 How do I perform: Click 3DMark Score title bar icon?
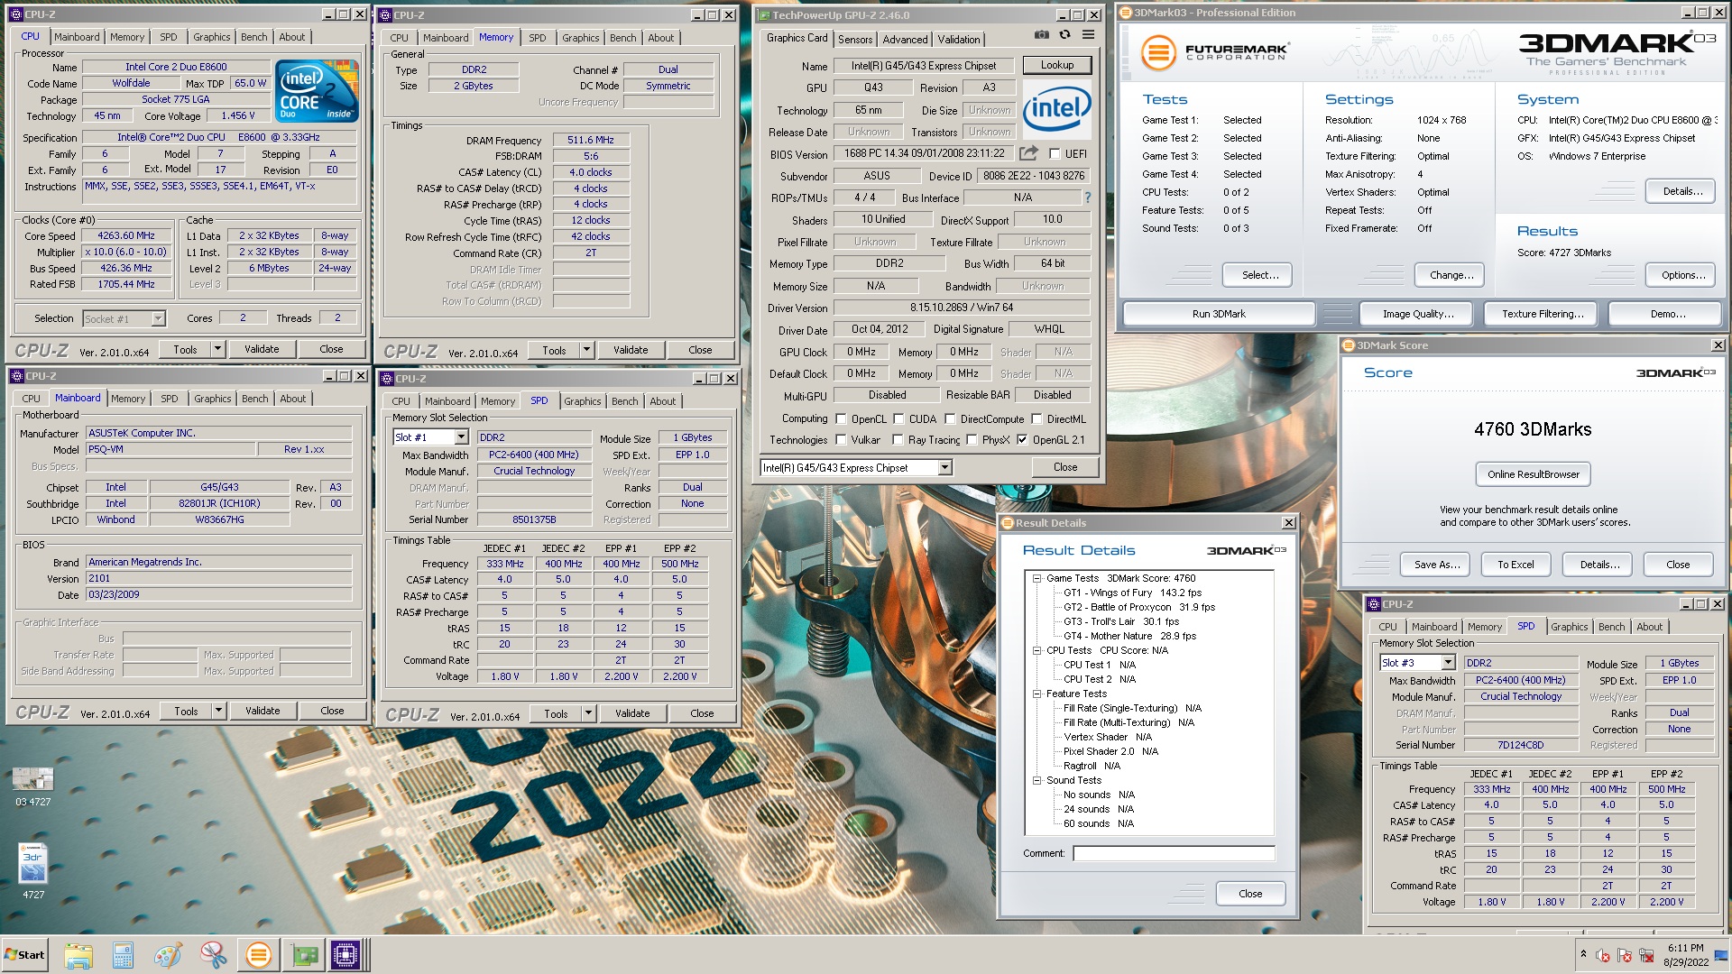[x=1350, y=345]
